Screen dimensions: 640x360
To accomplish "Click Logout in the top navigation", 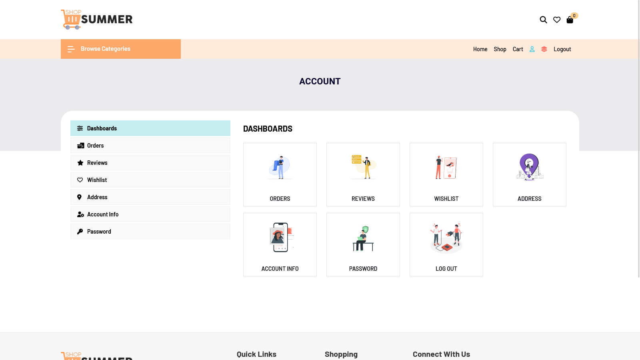I will [x=562, y=49].
